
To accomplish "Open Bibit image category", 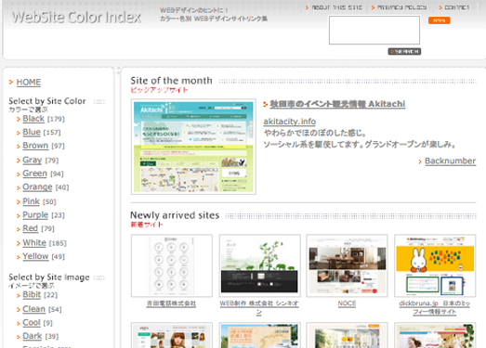I will (32, 295).
